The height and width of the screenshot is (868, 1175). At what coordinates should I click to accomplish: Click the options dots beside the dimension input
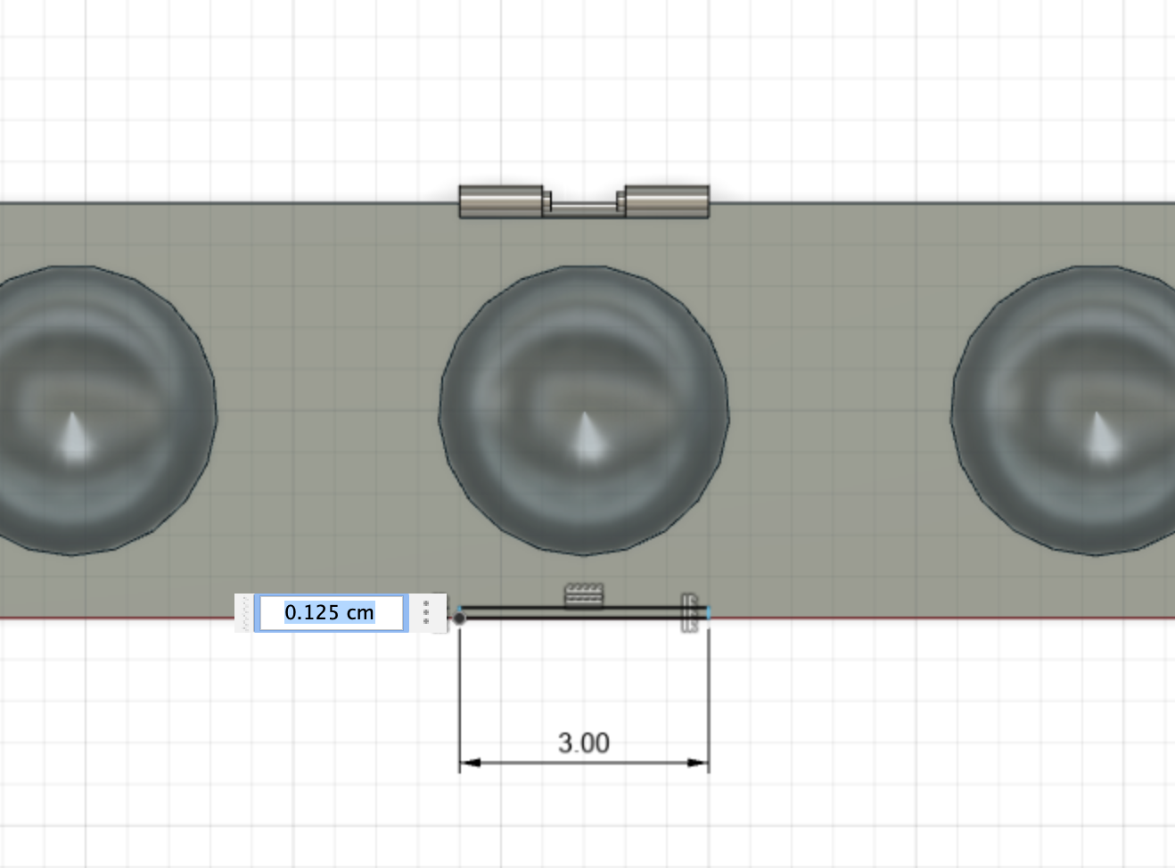point(428,612)
